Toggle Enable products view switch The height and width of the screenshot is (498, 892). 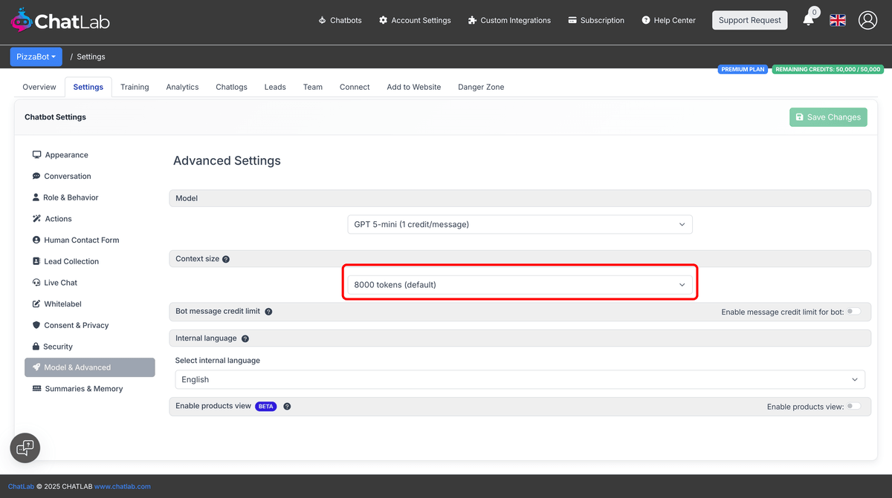855,406
